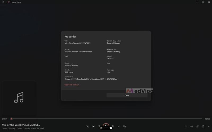
Task: Minimize the Media Player window
Action: pos(197,2)
